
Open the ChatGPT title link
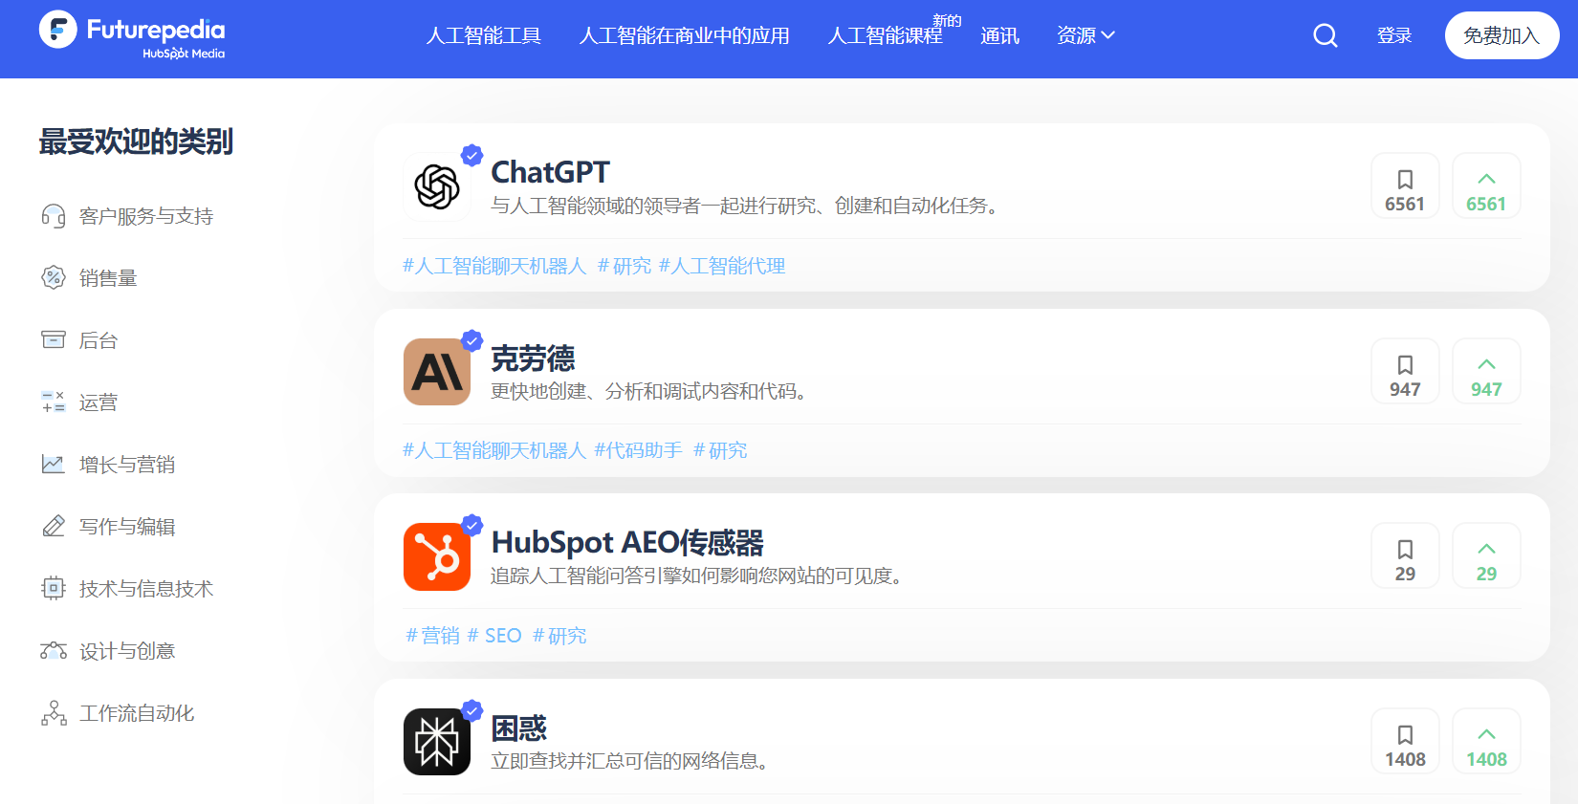[x=550, y=172]
